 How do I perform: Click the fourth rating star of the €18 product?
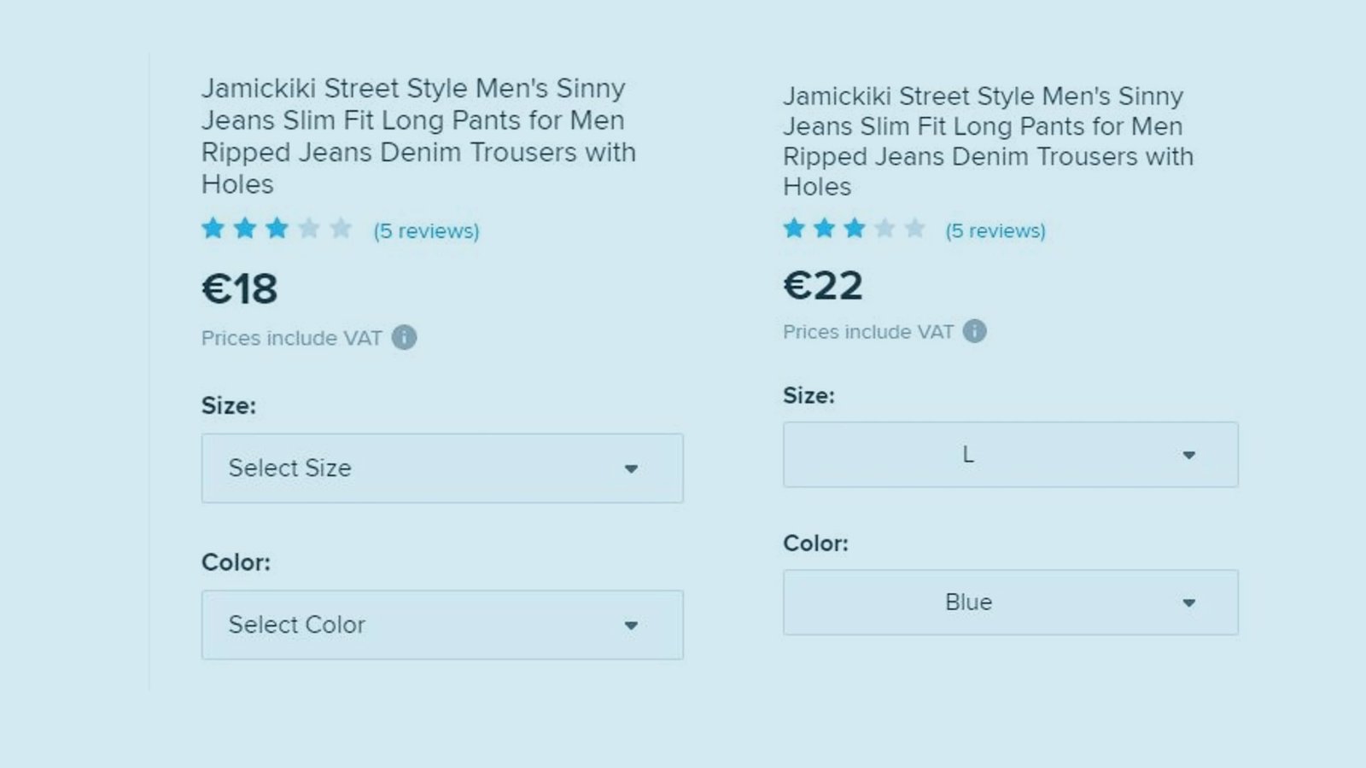[x=309, y=229]
